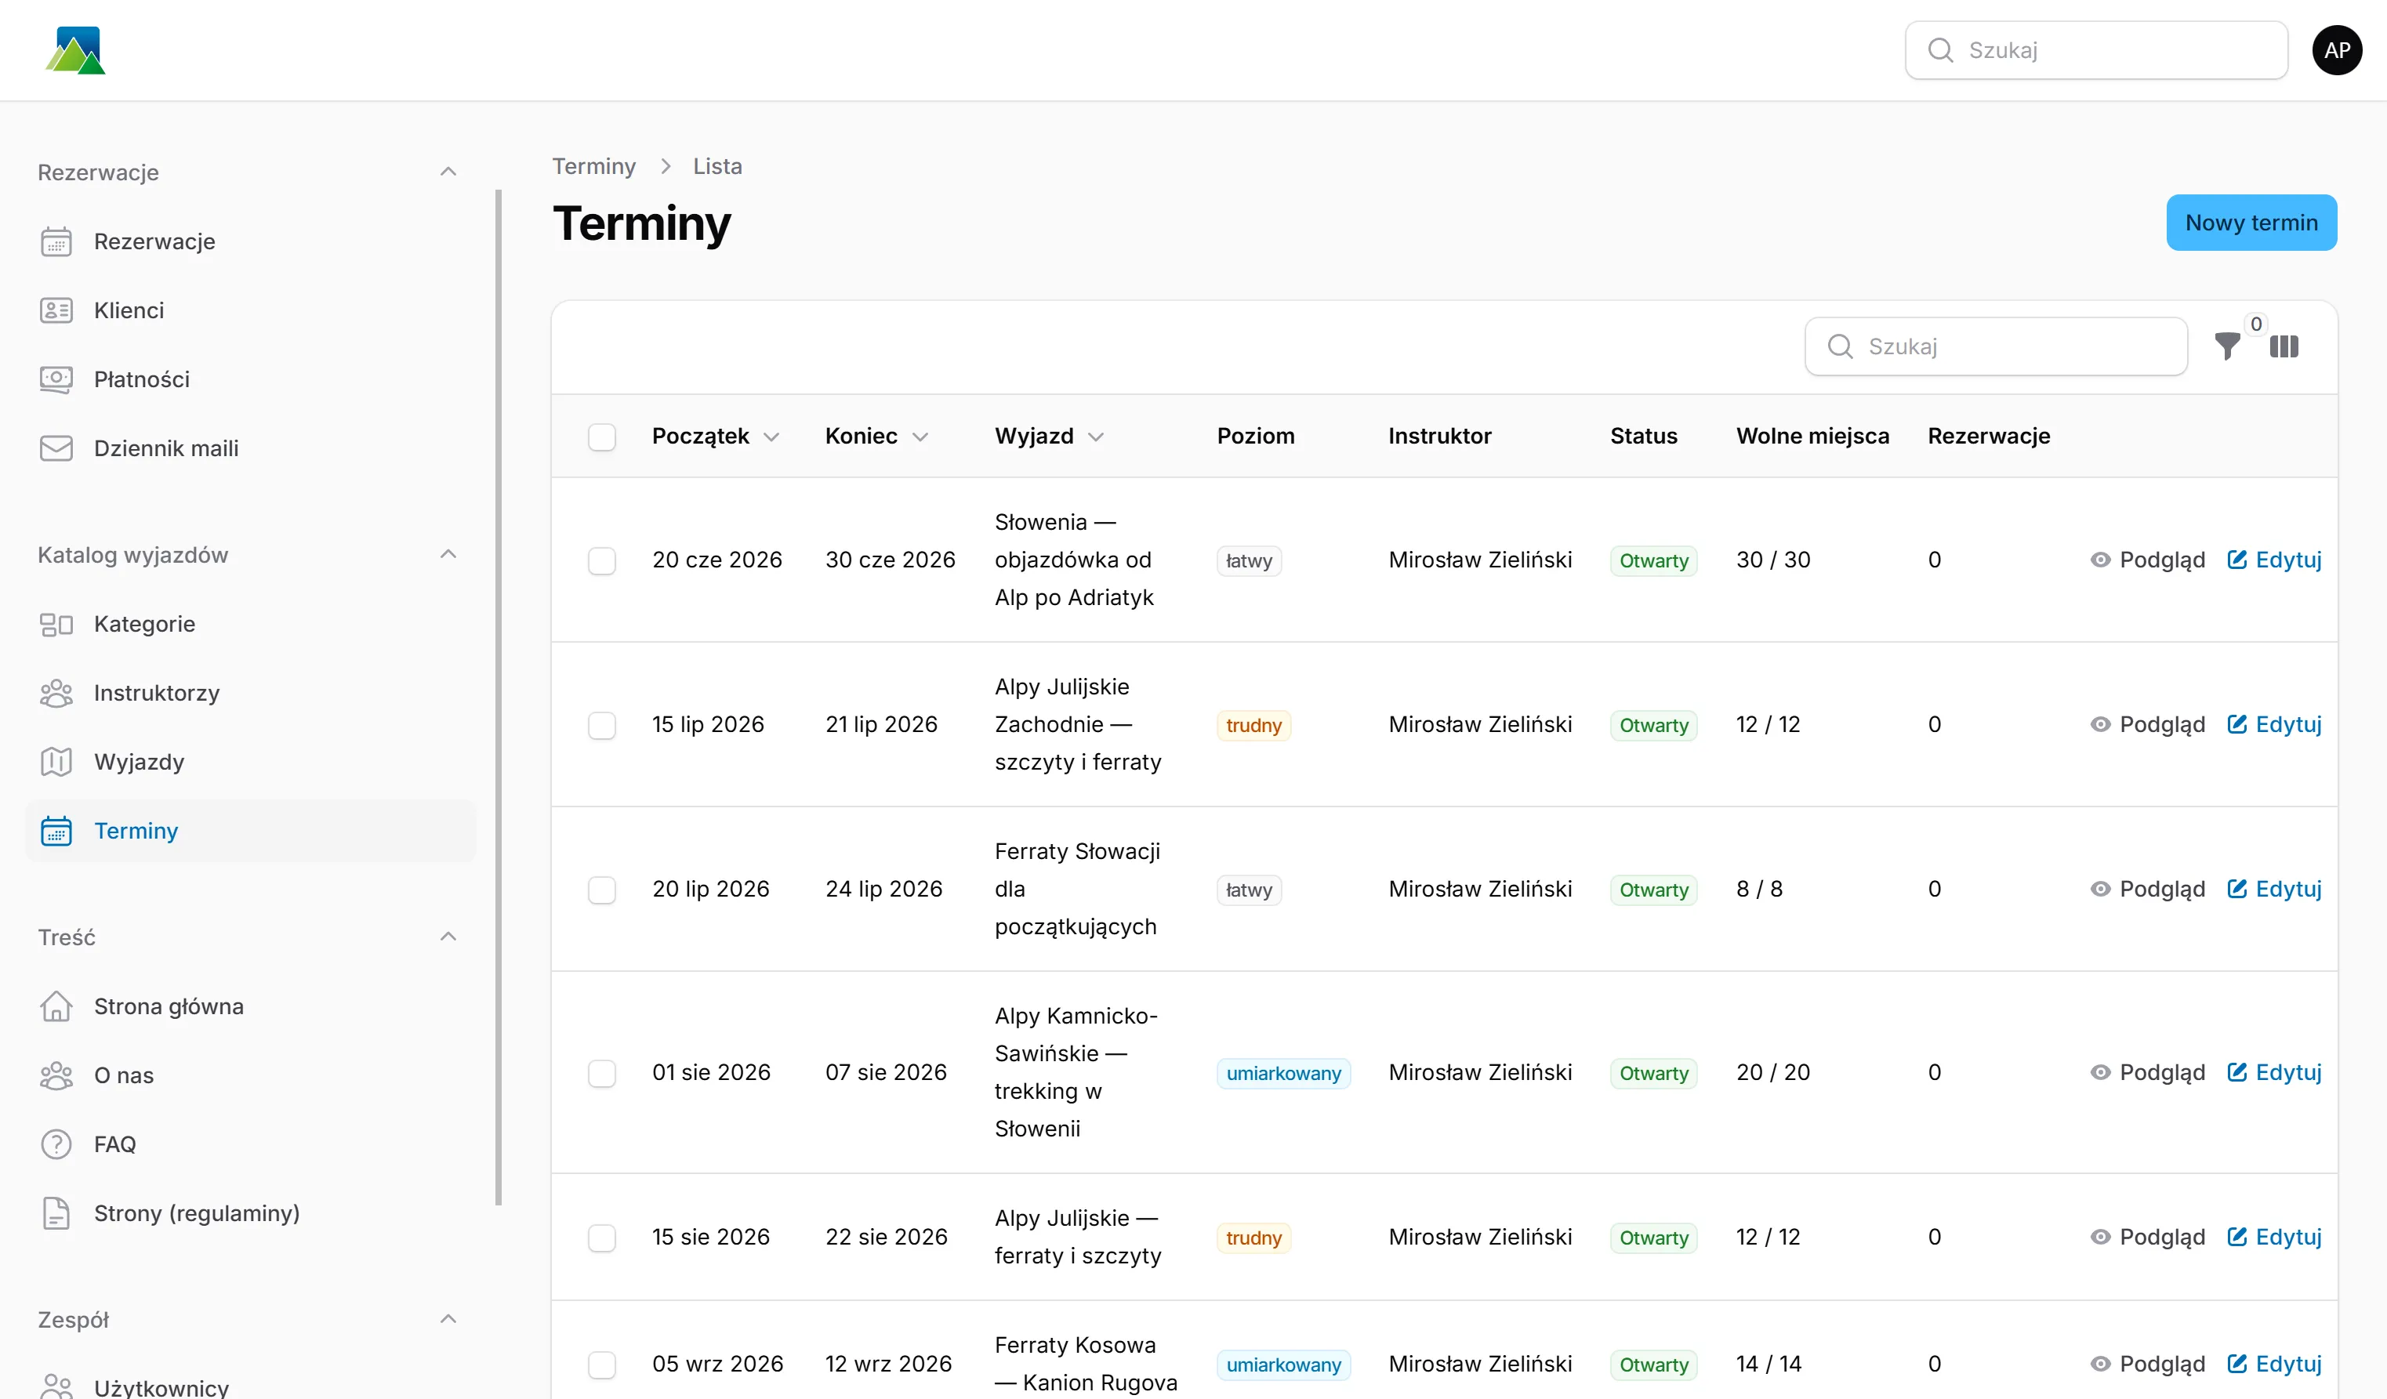Toggle table columns with the columns icon
The image size is (2387, 1399).
tap(2284, 346)
